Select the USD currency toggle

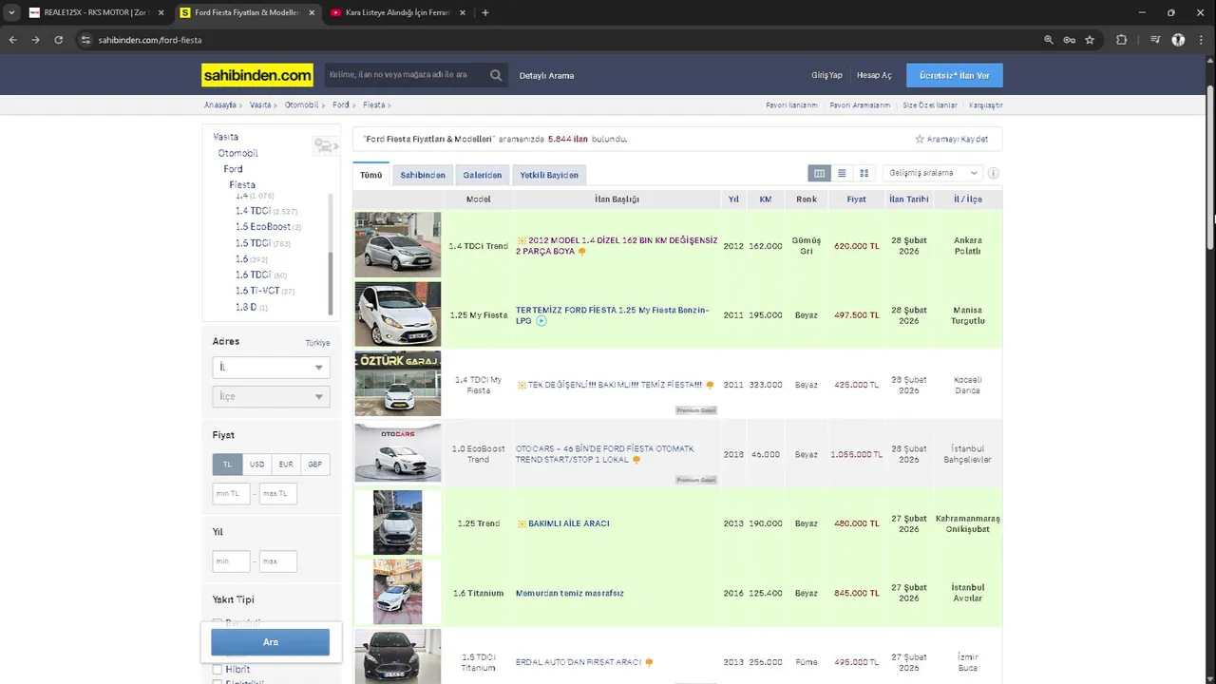[x=256, y=465]
